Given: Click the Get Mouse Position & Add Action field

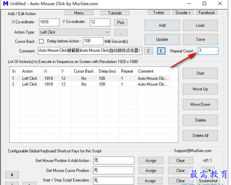Looking at the screenshot, I should (x=114, y=160).
